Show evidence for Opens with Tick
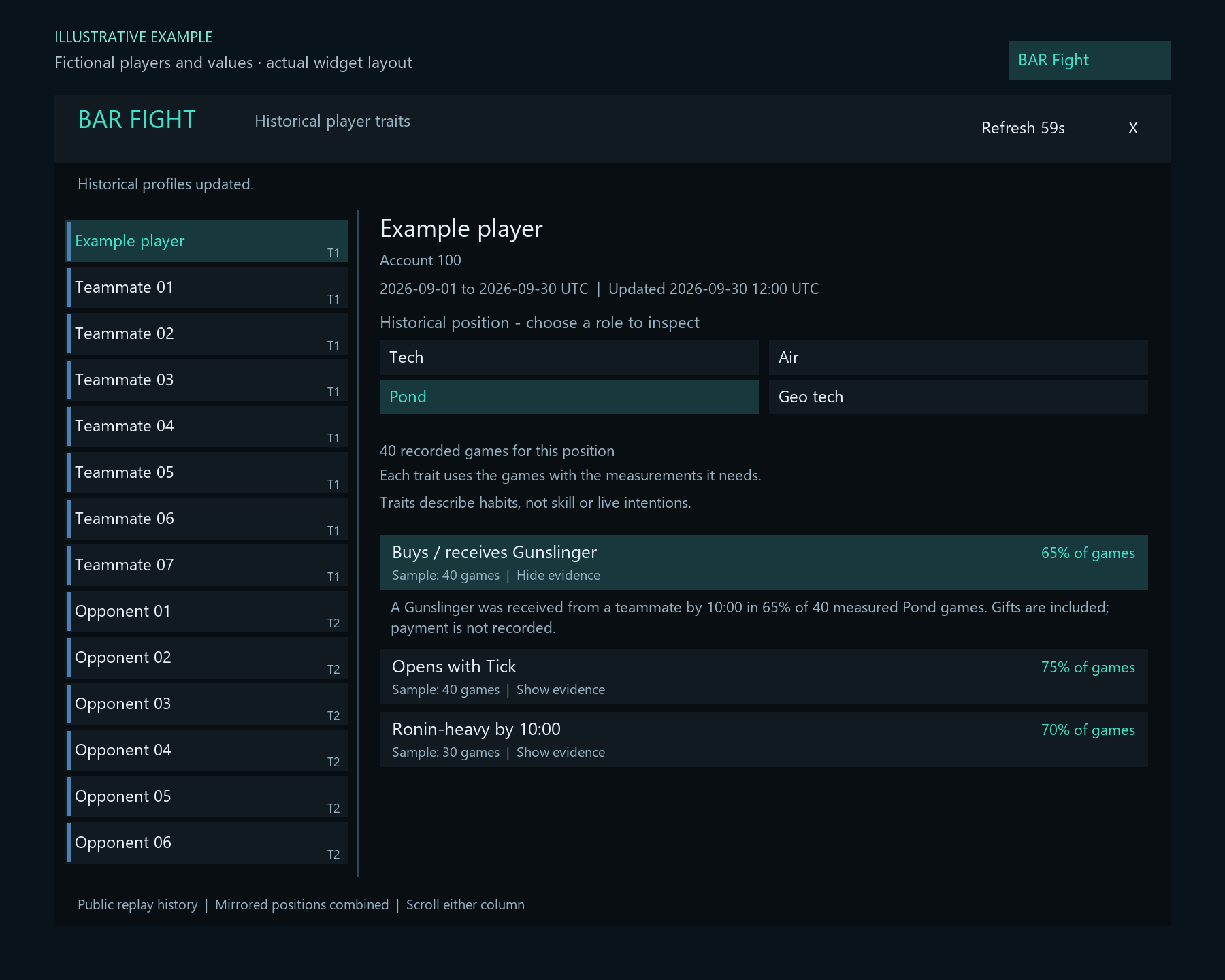Viewport: 1225px width, 980px height. click(x=560, y=689)
